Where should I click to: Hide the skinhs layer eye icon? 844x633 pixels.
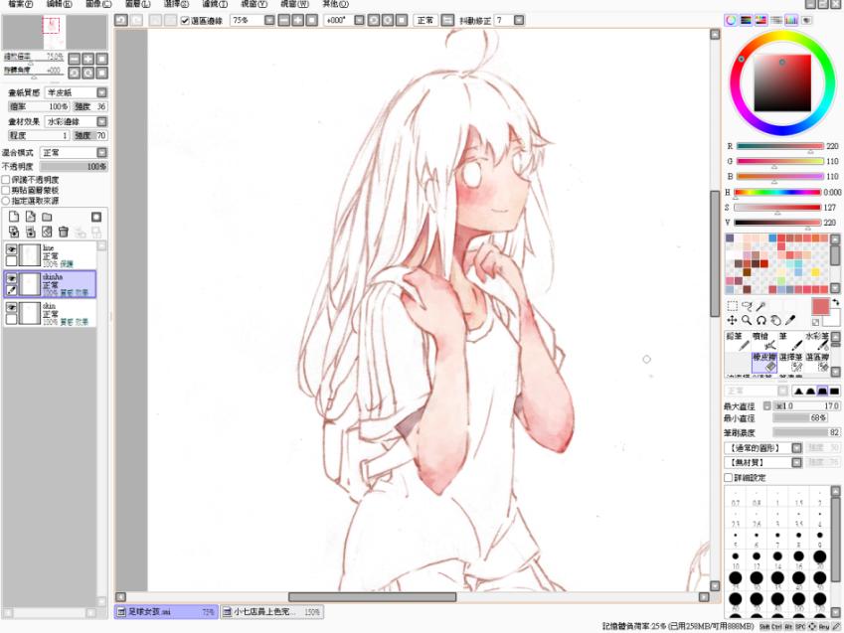11,279
